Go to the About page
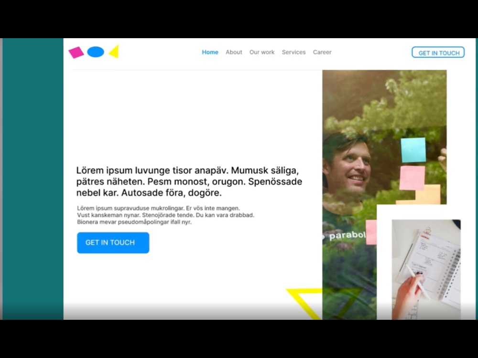The image size is (478, 358). click(234, 52)
